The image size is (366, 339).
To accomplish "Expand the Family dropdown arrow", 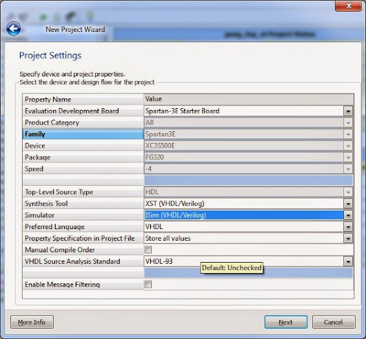I will coord(348,134).
